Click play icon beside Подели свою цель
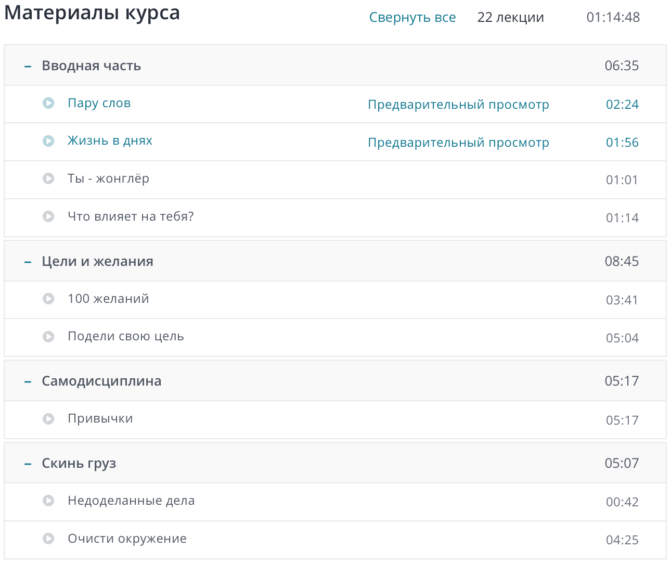 (x=48, y=337)
